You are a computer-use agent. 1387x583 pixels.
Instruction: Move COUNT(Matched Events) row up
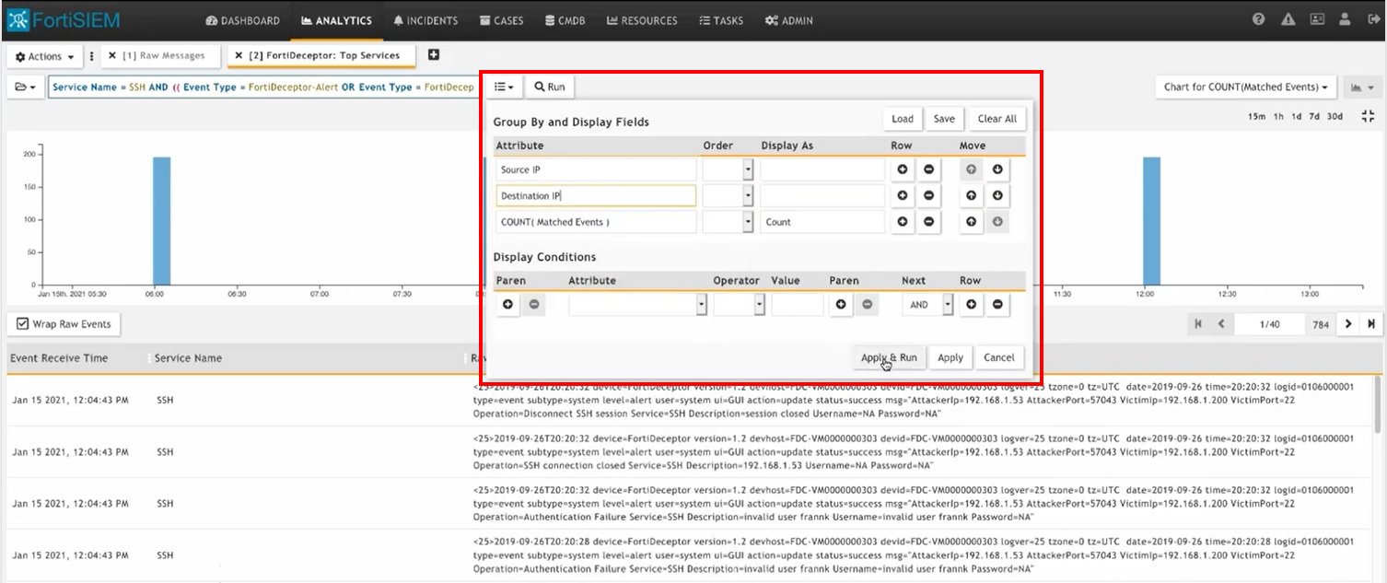pyautogui.click(x=971, y=222)
